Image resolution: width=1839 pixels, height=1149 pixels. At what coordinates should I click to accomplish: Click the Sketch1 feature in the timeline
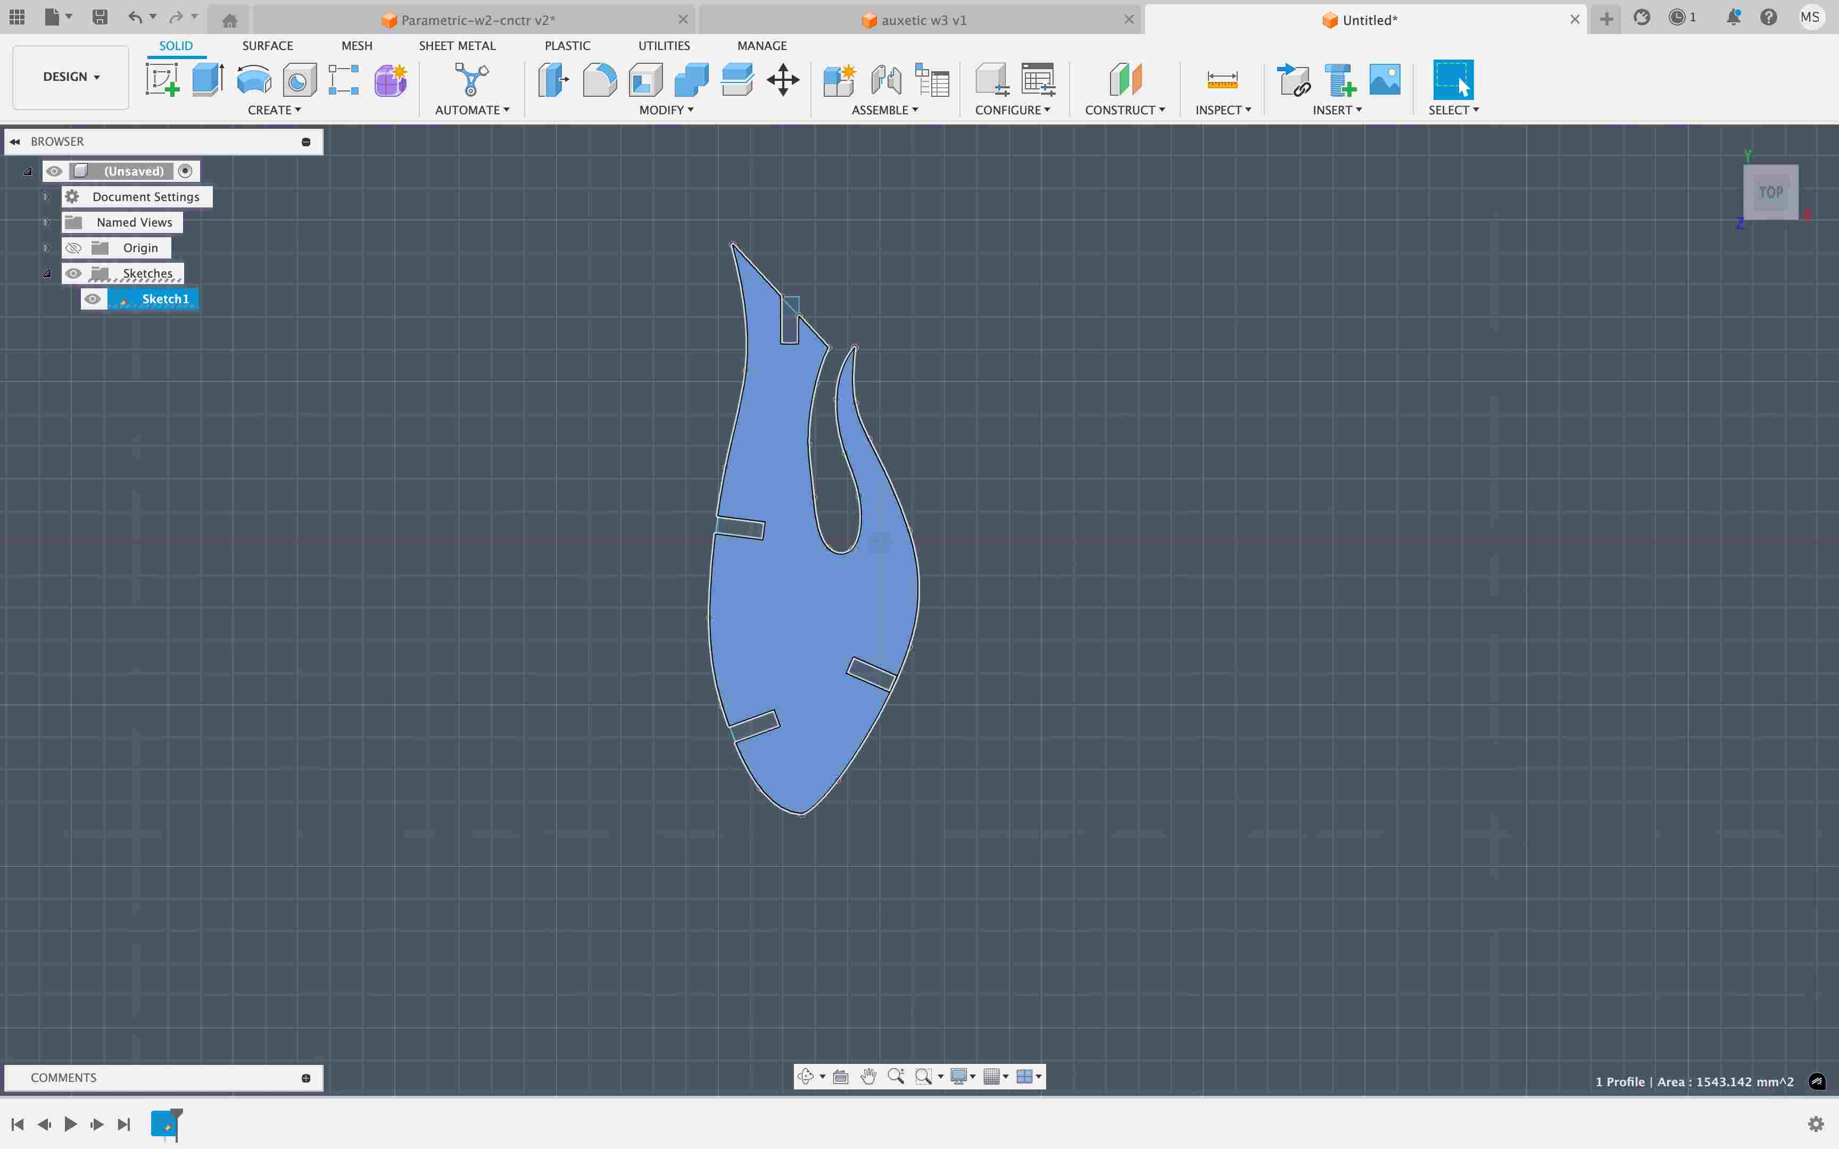(x=164, y=1124)
